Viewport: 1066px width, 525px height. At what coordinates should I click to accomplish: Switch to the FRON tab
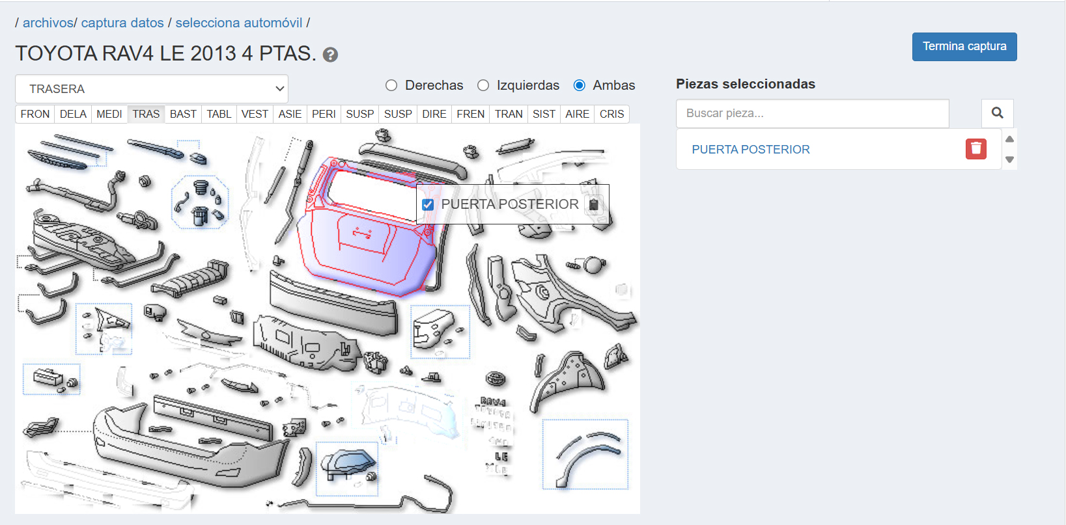(35, 114)
